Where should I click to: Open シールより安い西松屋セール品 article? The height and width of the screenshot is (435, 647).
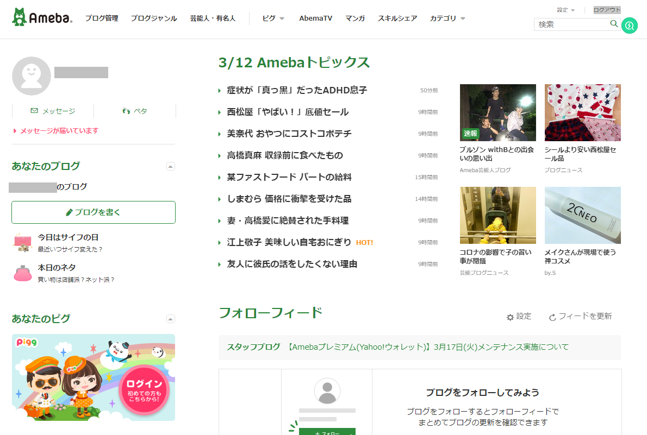[580, 154]
